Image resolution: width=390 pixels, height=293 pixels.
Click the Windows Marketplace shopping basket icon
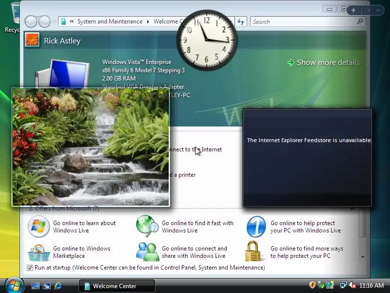tap(39, 252)
